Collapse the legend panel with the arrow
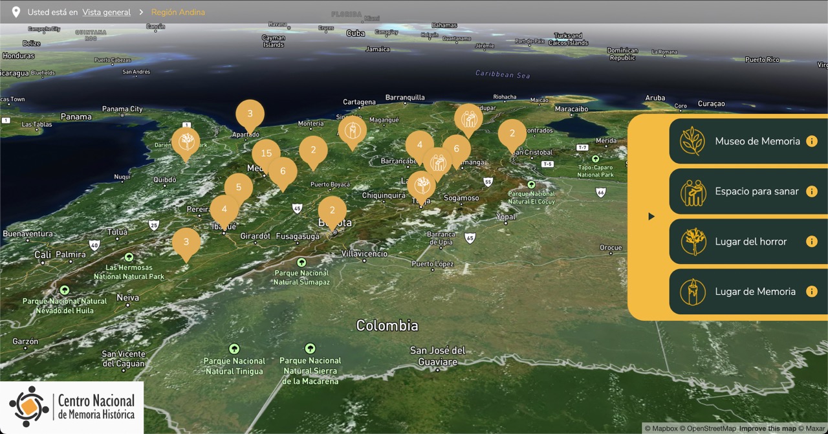Viewport: 828px width, 434px height. [x=651, y=217]
